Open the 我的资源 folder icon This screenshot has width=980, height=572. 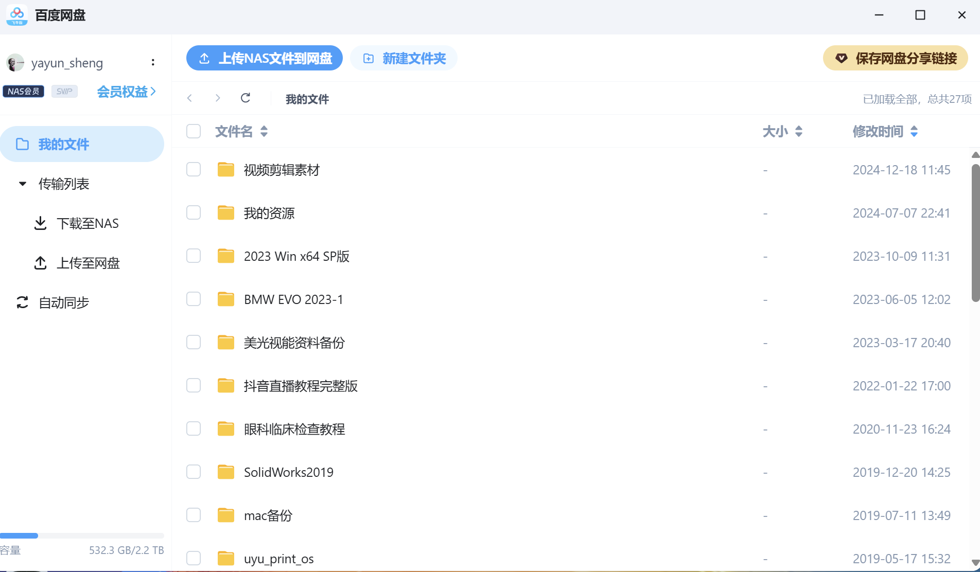click(x=226, y=212)
